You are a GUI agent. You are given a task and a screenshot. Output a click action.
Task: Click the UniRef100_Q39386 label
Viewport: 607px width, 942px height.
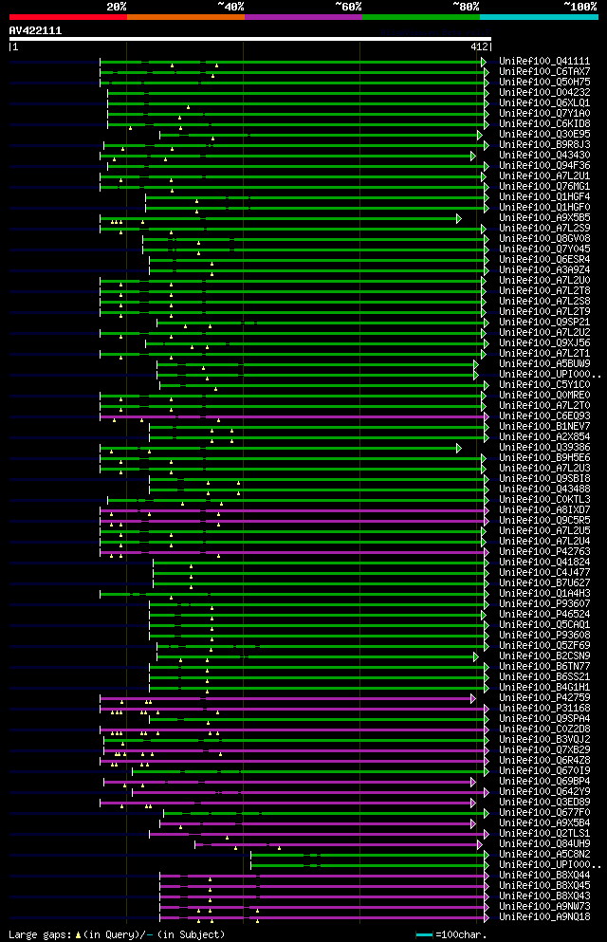544,448
